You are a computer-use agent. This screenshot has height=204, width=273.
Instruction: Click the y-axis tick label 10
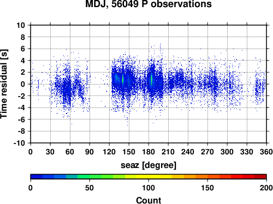coord(21,25)
